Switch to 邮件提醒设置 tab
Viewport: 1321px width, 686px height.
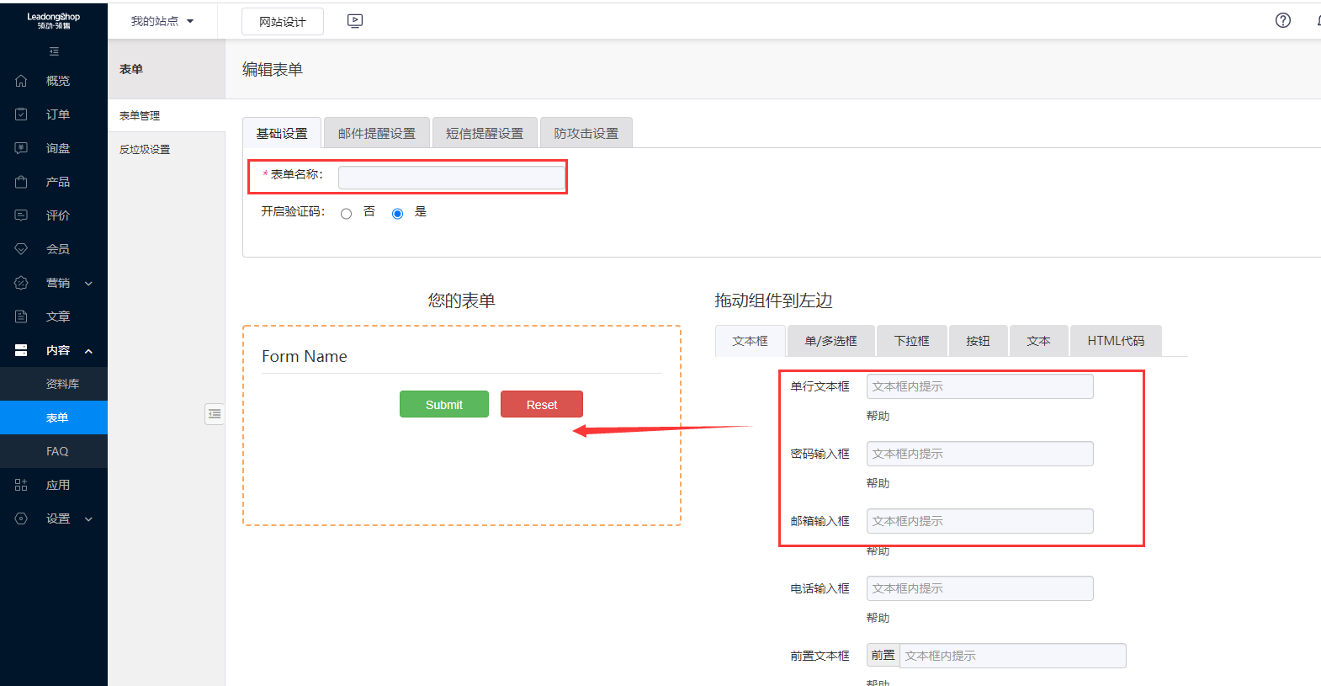[x=376, y=133]
